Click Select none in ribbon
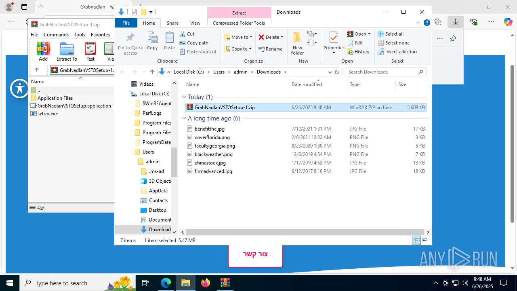 tap(393, 43)
